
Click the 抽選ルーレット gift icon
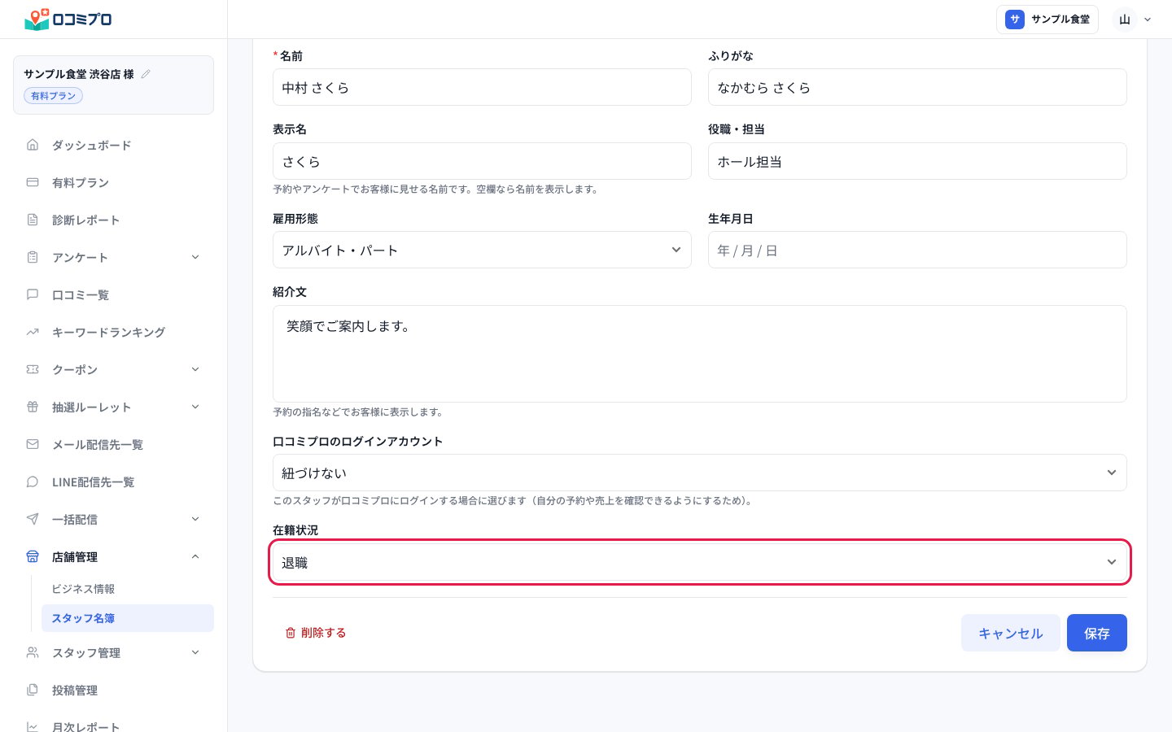coord(33,407)
